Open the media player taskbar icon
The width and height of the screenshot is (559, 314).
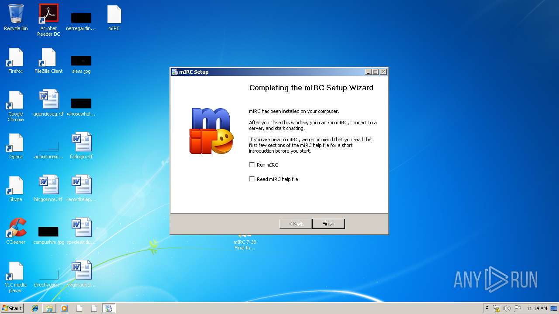[64, 308]
